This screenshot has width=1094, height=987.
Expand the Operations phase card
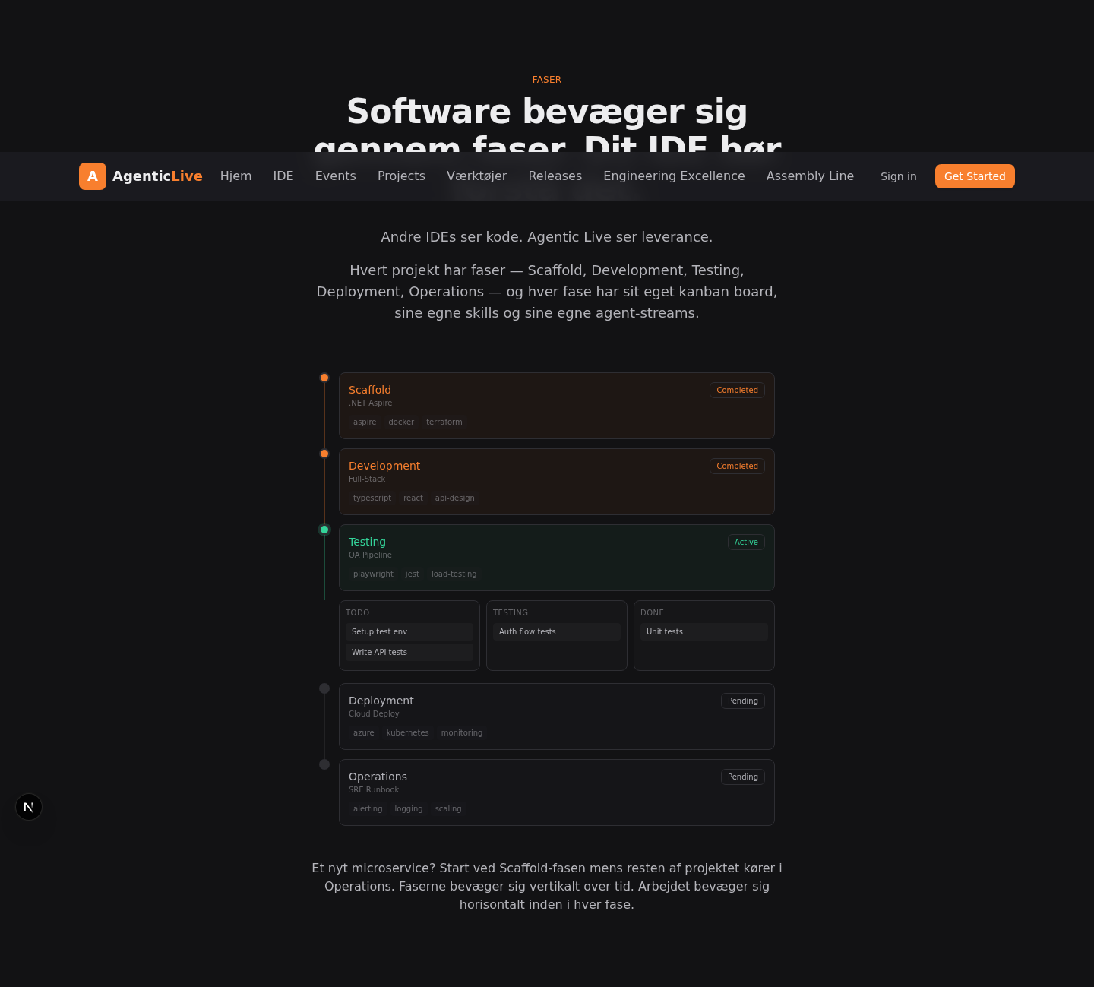tap(556, 792)
